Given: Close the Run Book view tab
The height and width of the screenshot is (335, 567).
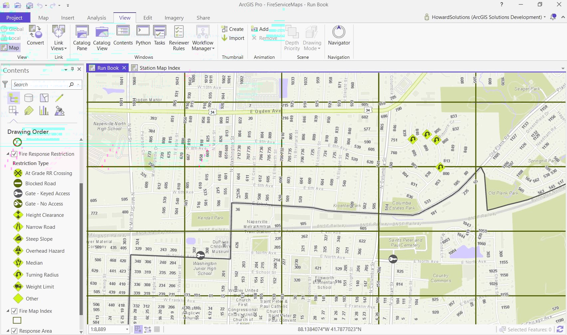Looking at the screenshot, I should click(x=124, y=68).
